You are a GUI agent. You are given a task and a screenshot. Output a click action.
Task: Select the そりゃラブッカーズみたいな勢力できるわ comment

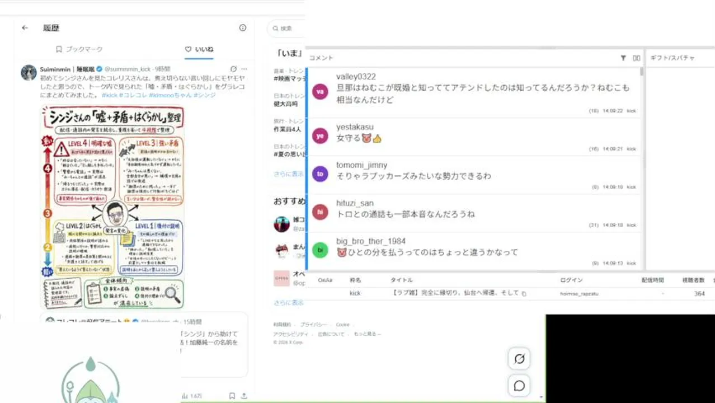click(x=413, y=176)
